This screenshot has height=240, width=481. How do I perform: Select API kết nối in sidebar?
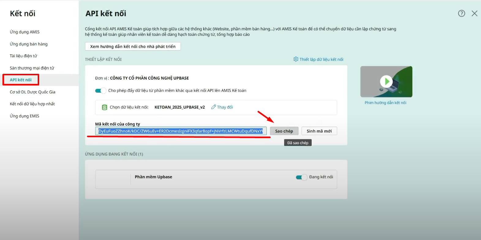pyautogui.click(x=21, y=80)
